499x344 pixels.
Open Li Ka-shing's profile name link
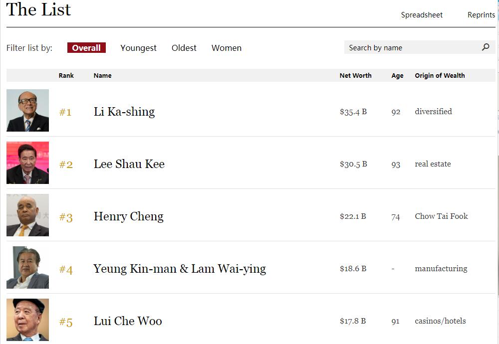(x=124, y=112)
